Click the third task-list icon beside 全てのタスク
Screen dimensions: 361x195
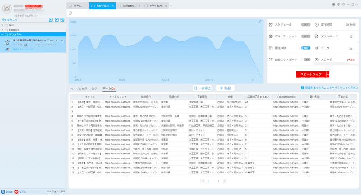point(62,20)
